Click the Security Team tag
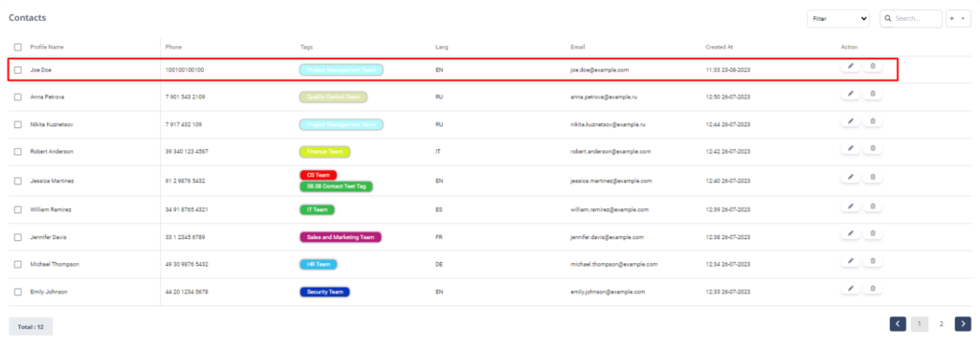The height and width of the screenshot is (349, 980). (x=324, y=293)
